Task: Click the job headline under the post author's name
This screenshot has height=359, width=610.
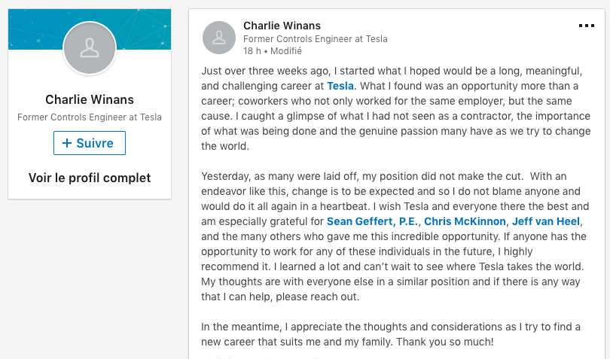Action: (315, 39)
